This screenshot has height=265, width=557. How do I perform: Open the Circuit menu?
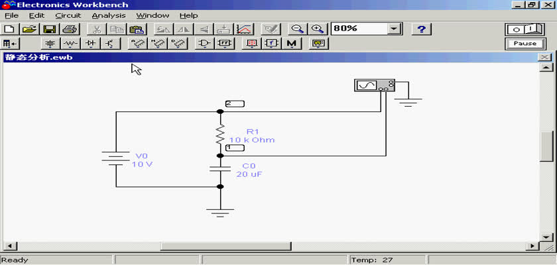point(68,15)
